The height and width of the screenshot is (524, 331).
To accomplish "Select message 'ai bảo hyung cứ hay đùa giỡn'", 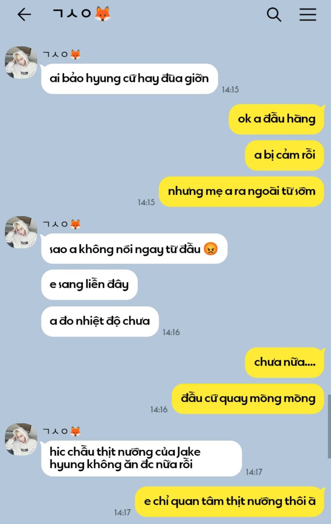I will (x=129, y=79).
